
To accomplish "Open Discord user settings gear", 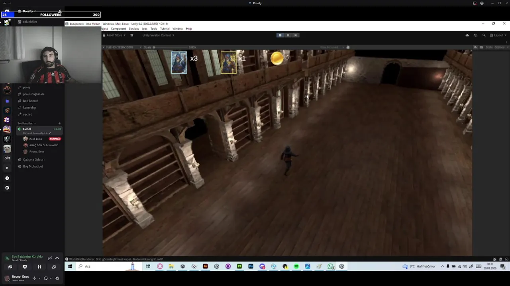I will (57, 278).
